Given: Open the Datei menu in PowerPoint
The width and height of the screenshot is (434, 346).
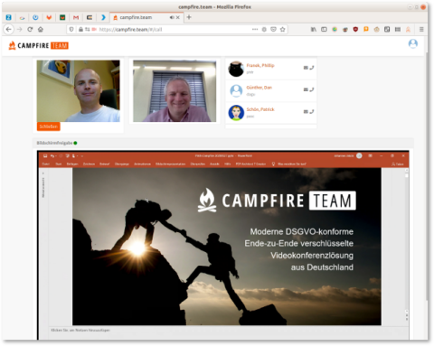Looking at the screenshot, I should click(x=46, y=164).
